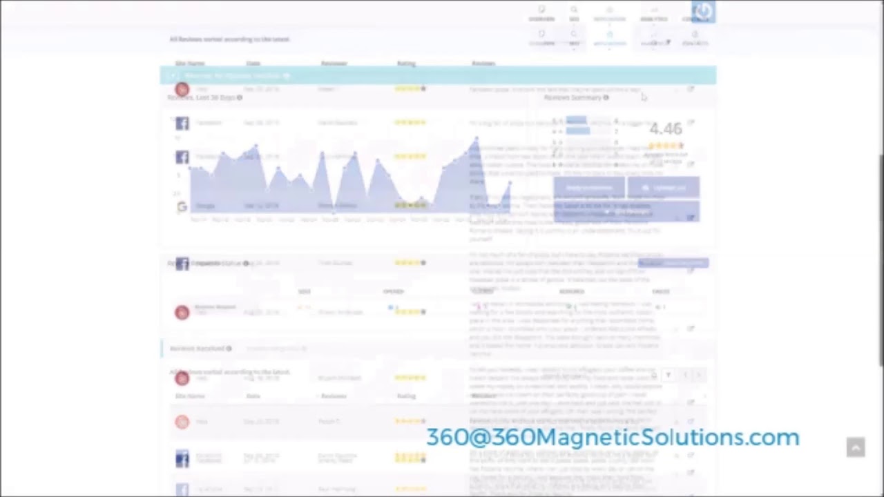The image size is (884, 497).
Task: Click the blue button beside Requests Status heading
Action: (673, 263)
